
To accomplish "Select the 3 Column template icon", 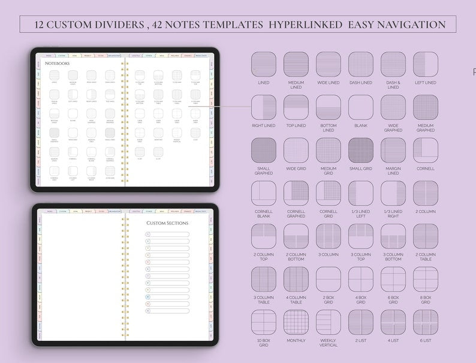I will pyautogui.click(x=329, y=236).
